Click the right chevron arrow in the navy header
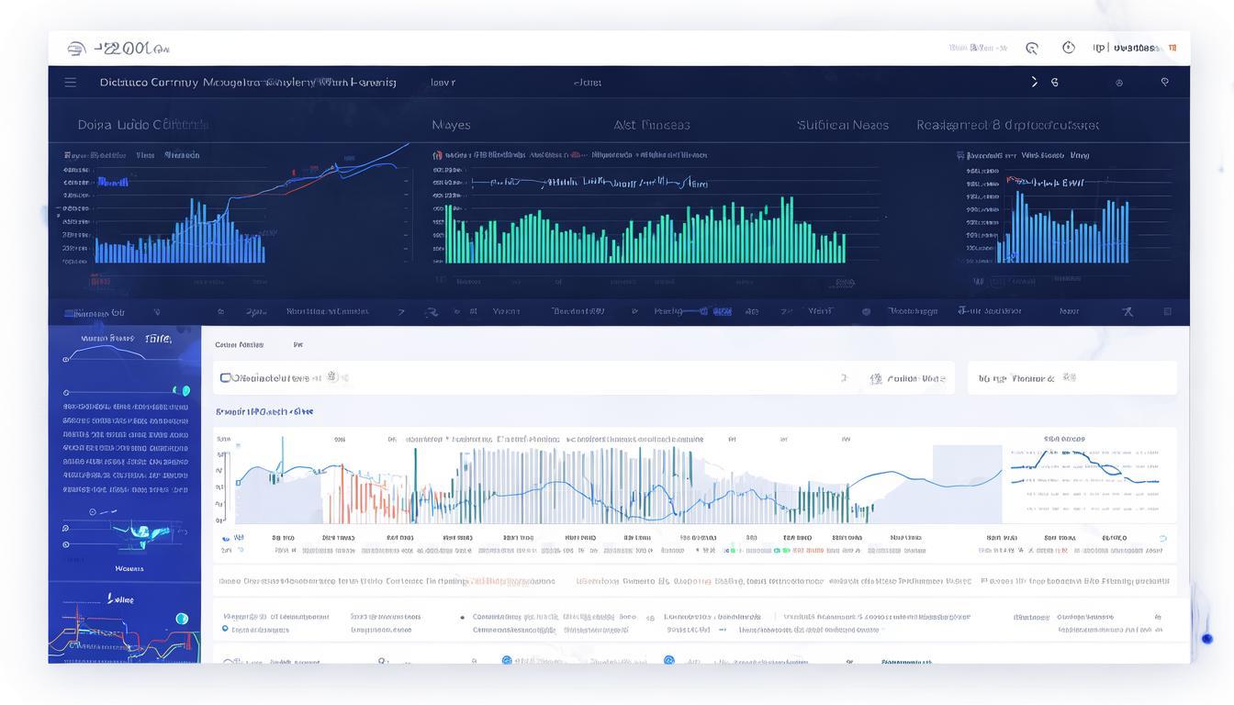This screenshot has height=705, width=1234. [x=1035, y=82]
